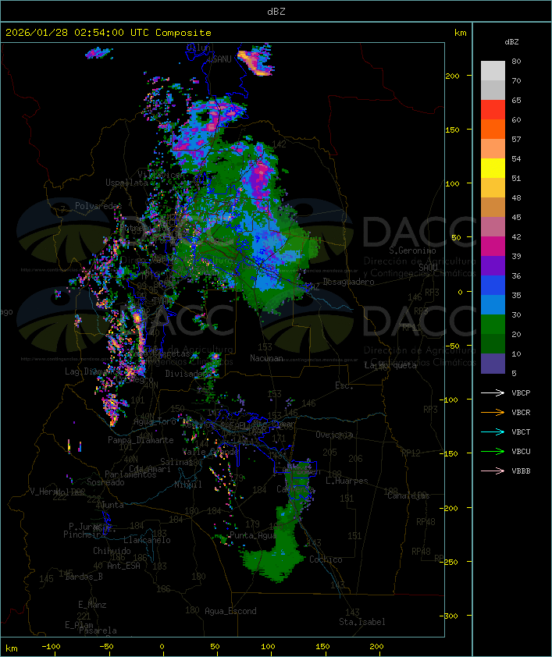This screenshot has height=657, width=552.
Task: Click the cyan VBCT arrow in legend
Action: 493,431
